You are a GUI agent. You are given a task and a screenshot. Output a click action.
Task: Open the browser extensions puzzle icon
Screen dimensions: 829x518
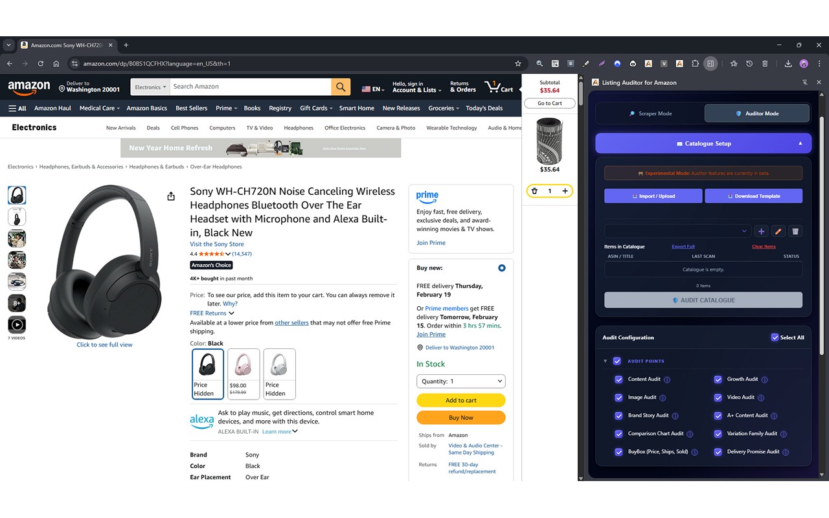695,63
